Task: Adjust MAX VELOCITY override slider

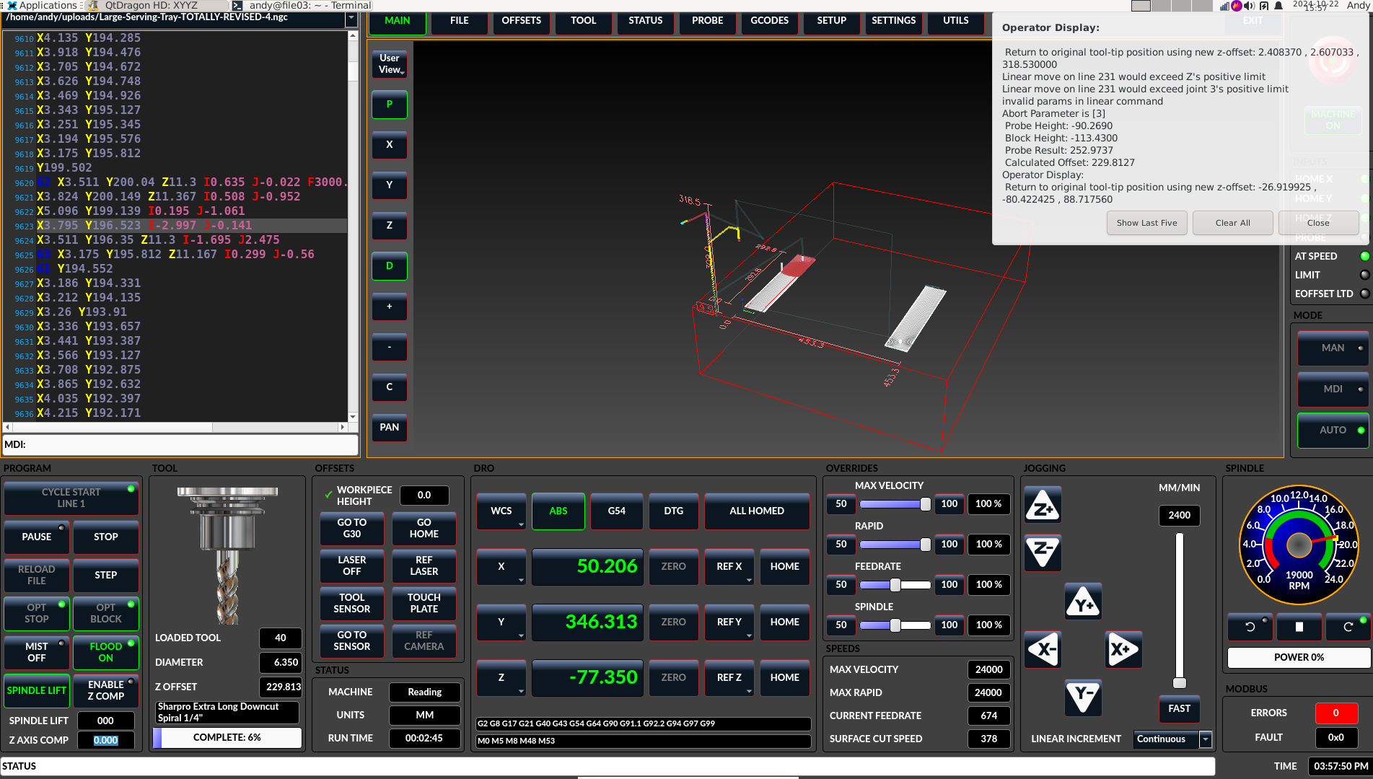Action: pos(895,504)
